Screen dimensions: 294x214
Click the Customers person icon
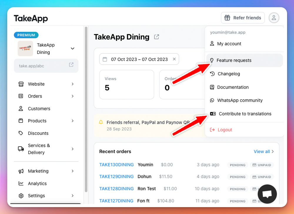tap(21, 109)
